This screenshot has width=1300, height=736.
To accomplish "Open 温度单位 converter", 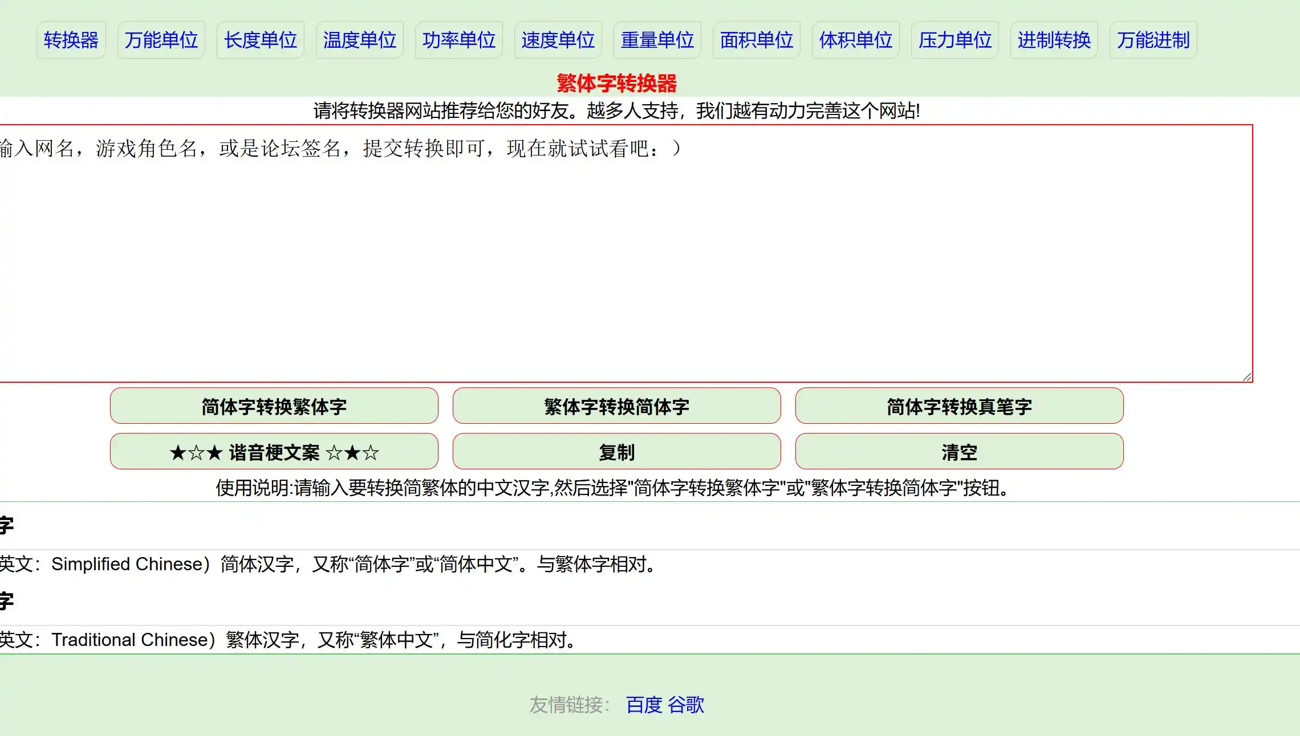I will (360, 40).
